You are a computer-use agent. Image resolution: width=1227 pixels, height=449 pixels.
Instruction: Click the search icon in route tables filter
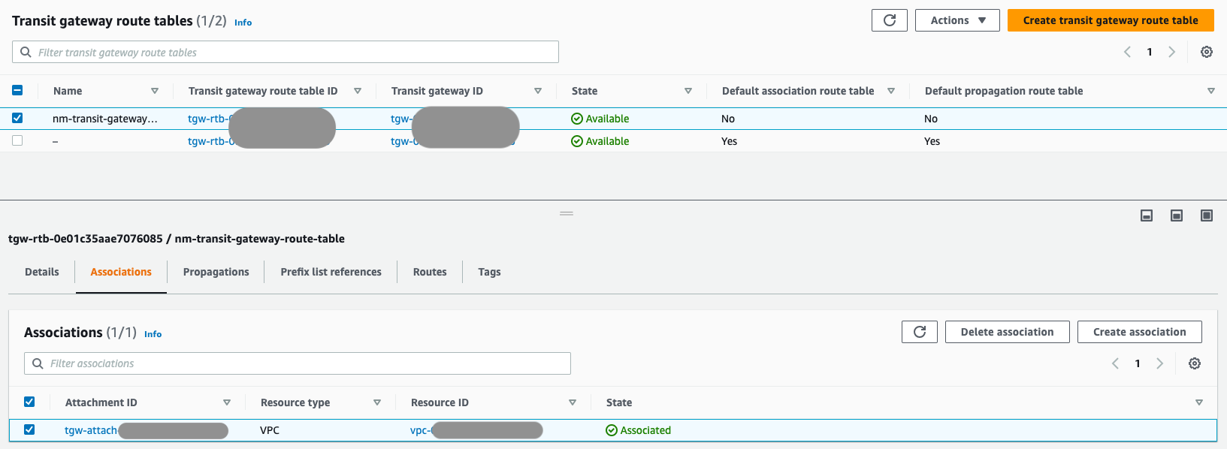(x=26, y=52)
